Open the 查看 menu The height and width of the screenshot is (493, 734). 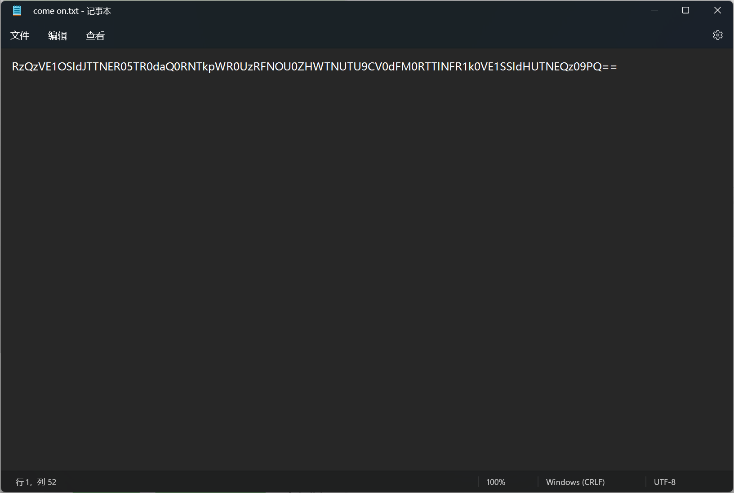pyautogui.click(x=95, y=35)
